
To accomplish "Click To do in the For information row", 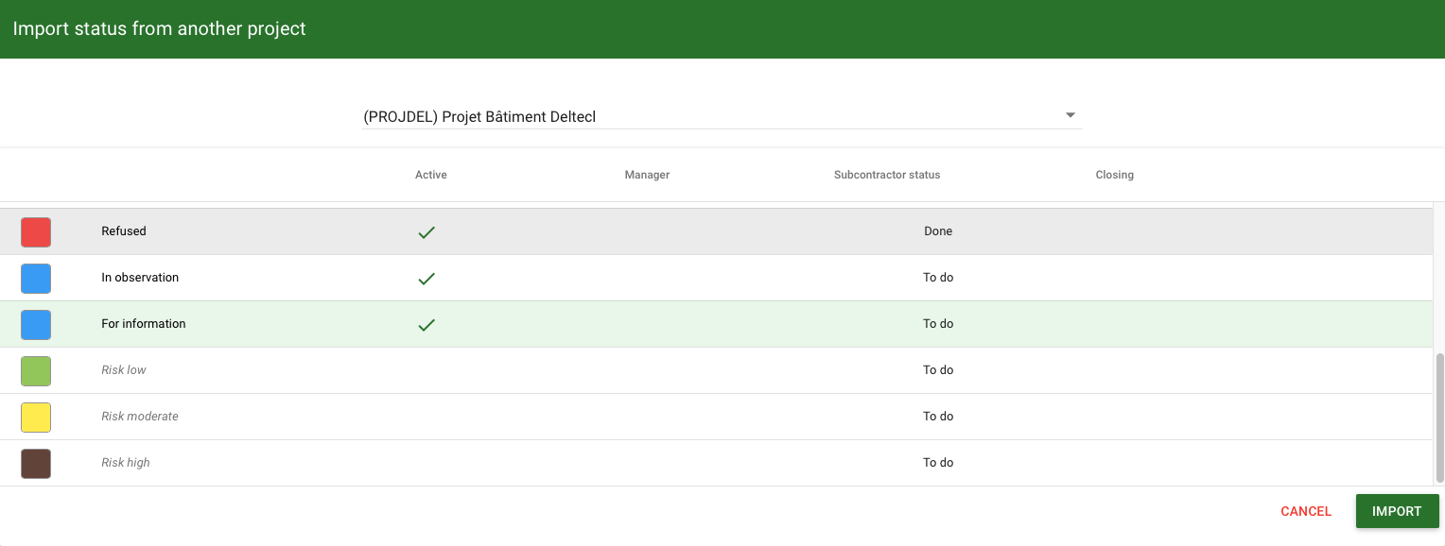I will click(x=938, y=323).
